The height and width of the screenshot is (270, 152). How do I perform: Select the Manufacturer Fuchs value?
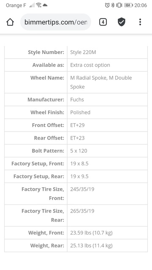77,100
